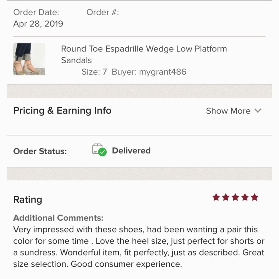Click the Delivered status text

point(131,151)
